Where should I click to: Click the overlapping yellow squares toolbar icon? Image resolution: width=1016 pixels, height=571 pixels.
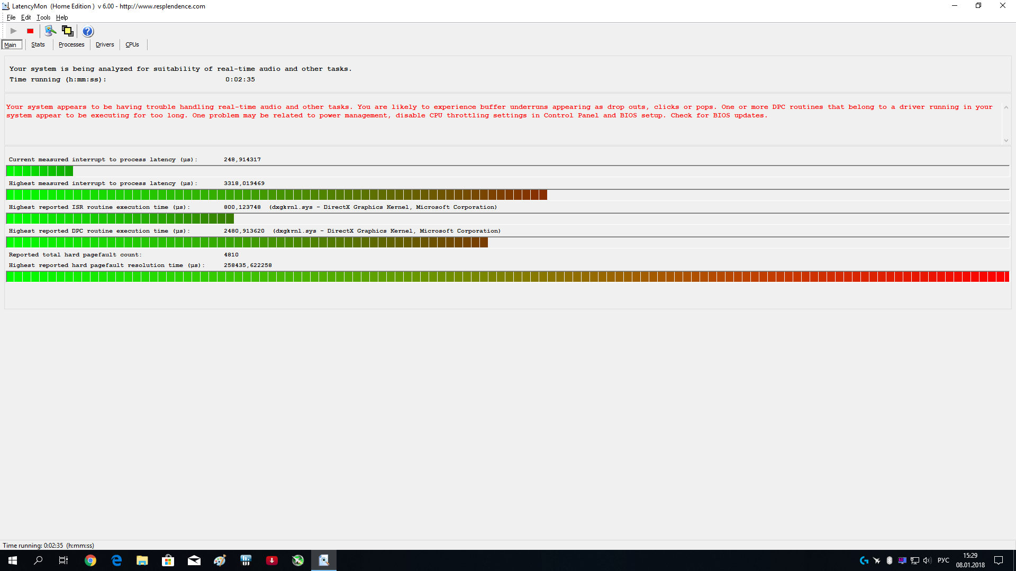pyautogui.click(x=68, y=31)
